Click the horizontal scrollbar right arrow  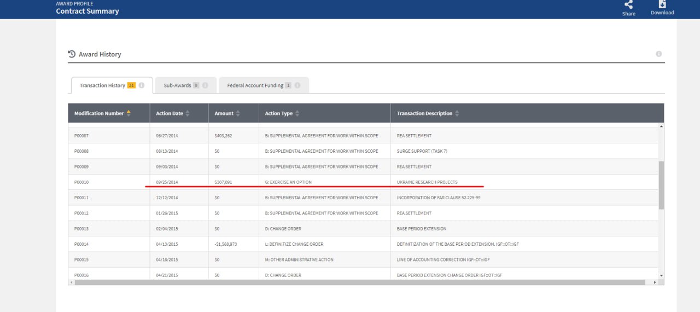coord(655,282)
